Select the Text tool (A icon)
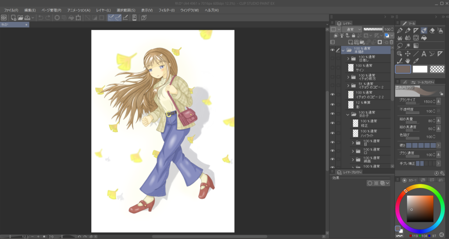This screenshot has width=449, height=239. point(424,53)
